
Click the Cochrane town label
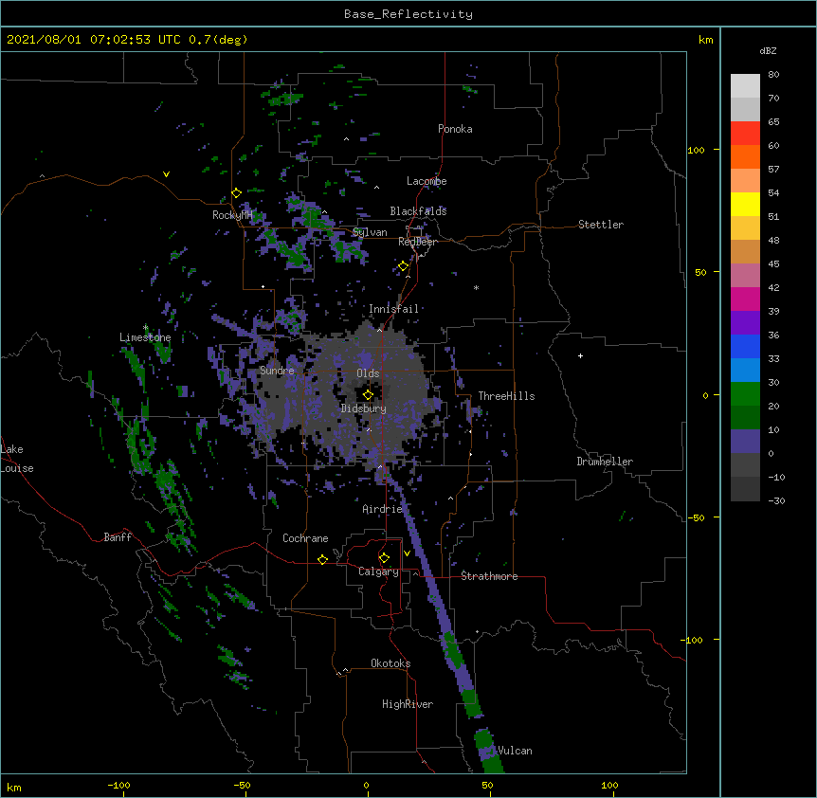click(x=305, y=538)
